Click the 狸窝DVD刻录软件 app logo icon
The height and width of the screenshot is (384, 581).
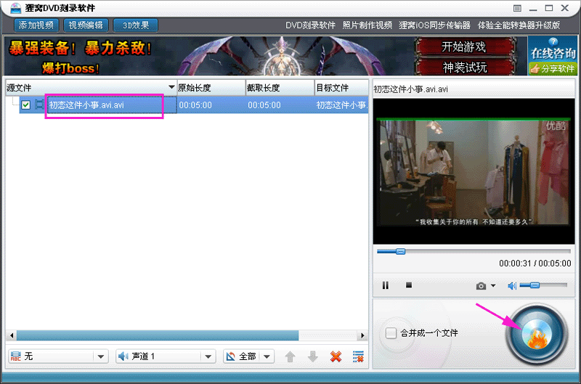(x=15, y=8)
